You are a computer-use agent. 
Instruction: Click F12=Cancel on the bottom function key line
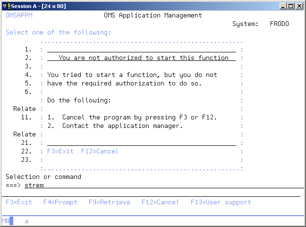coord(161,202)
